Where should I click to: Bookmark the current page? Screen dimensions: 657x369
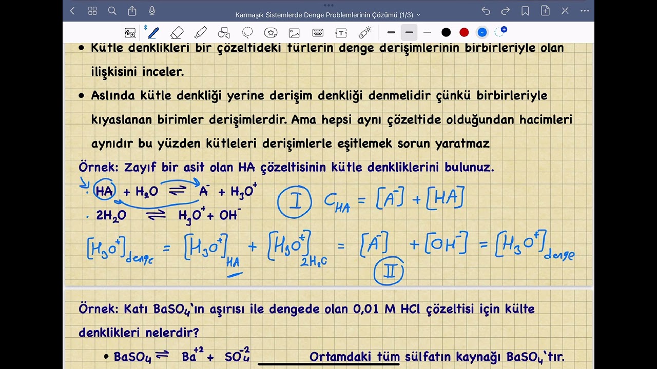click(525, 11)
